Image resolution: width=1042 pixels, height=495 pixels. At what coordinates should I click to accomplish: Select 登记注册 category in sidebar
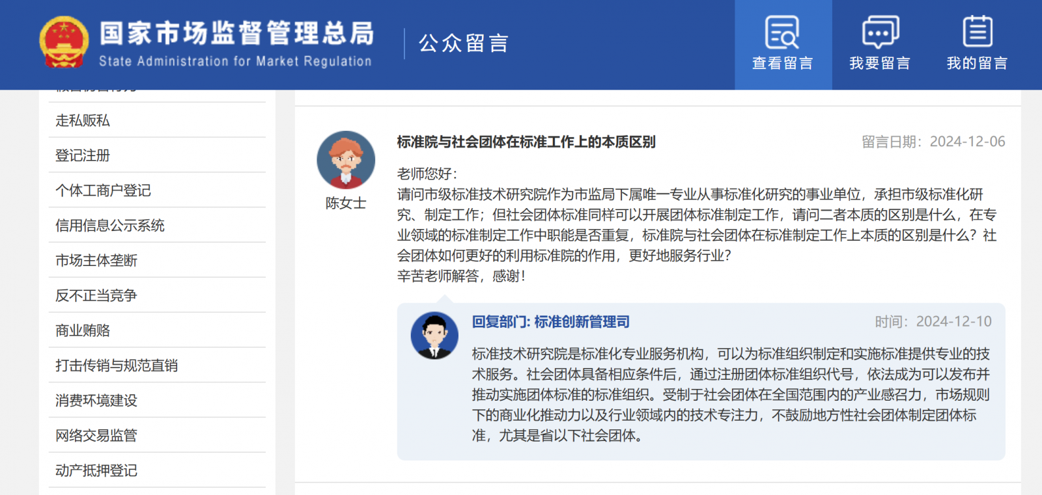[x=83, y=155]
